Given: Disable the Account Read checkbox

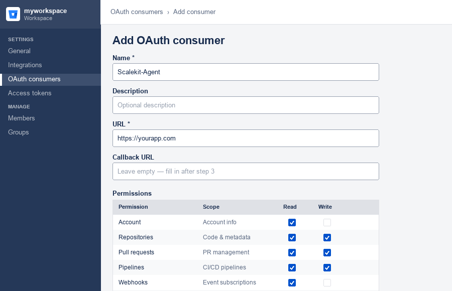Looking at the screenshot, I should pos(292,222).
